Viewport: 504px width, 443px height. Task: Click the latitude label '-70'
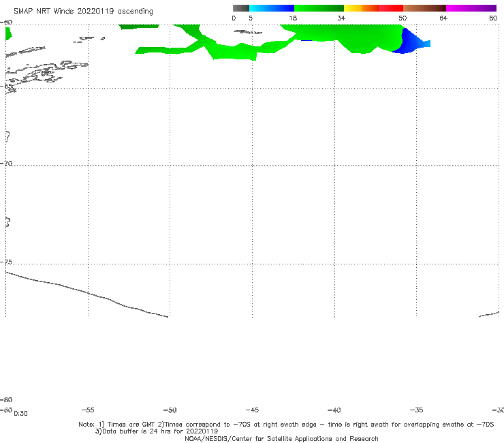6,163
